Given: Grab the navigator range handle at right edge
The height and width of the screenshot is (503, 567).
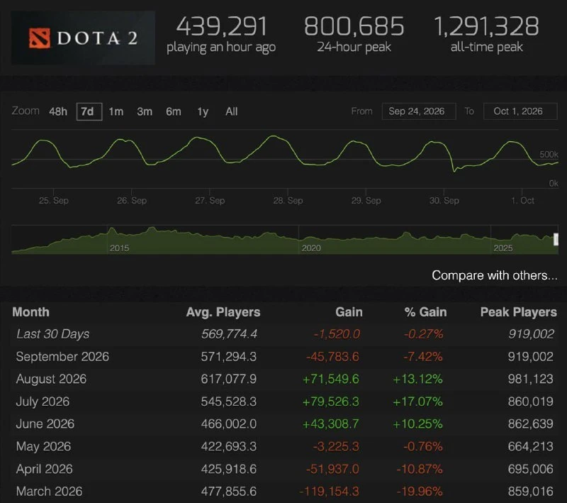Looking at the screenshot, I should coord(556,239).
